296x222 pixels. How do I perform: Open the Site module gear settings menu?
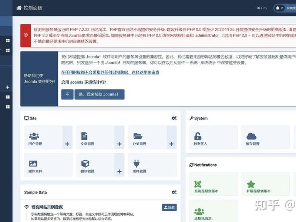(x=174, y=118)
